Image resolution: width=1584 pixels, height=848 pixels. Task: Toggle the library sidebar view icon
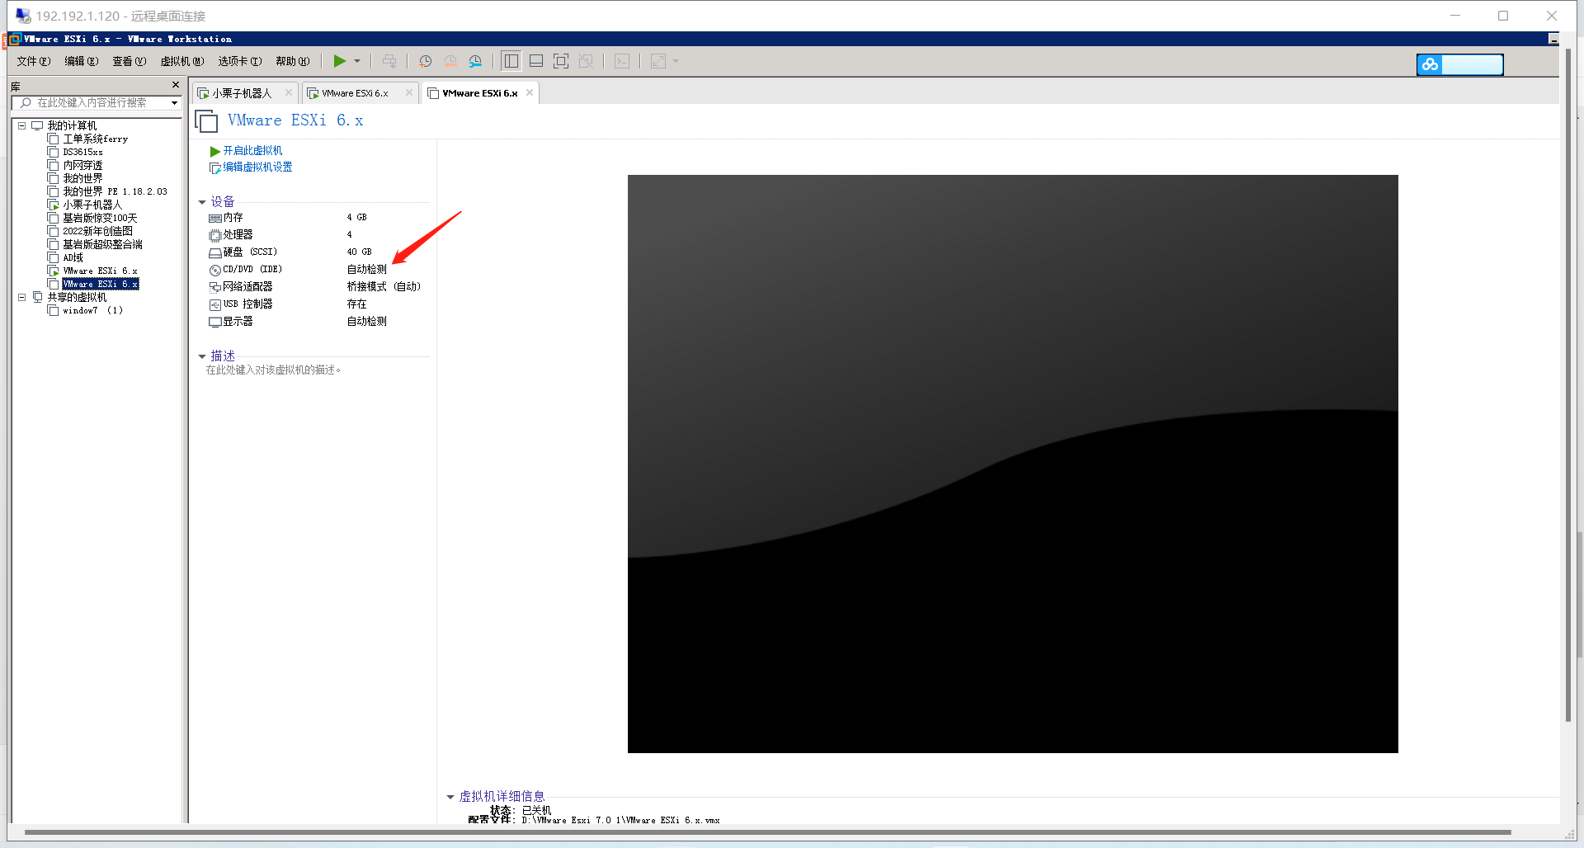[x=511, y=61]
